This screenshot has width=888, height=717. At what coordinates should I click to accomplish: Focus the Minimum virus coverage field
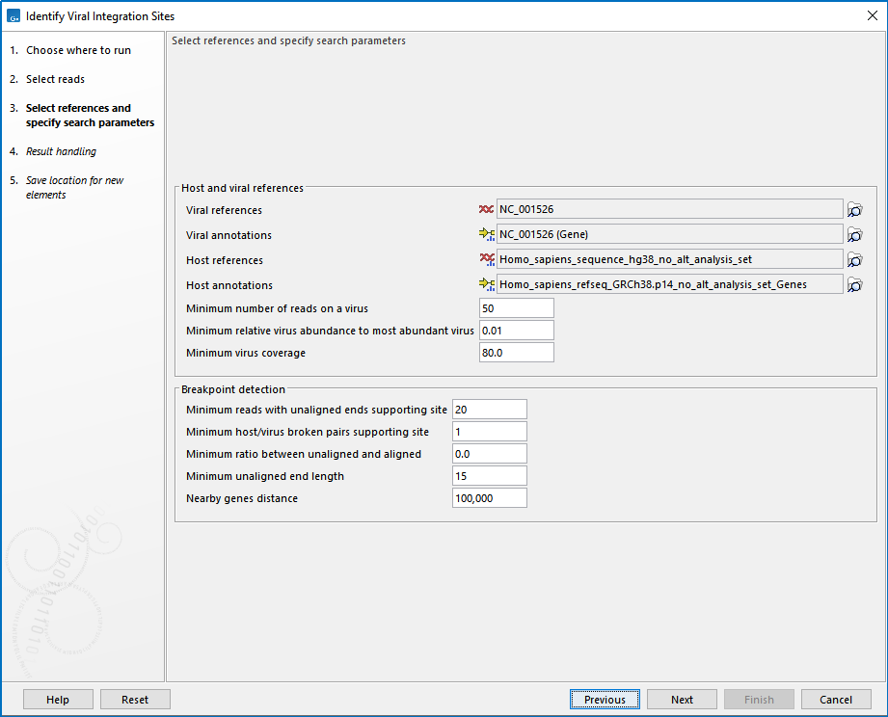tap(516, 353)
